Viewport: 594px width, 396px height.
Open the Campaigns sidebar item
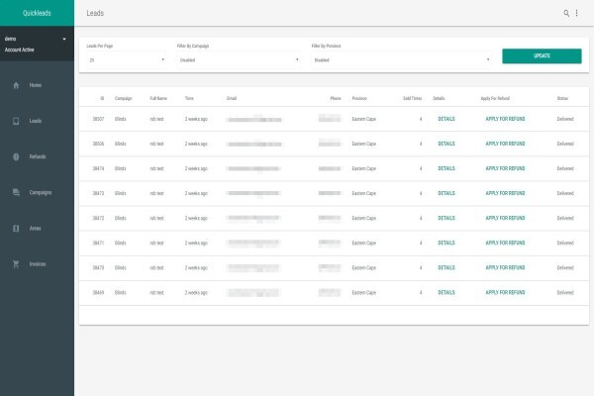(x=41, y=192)
